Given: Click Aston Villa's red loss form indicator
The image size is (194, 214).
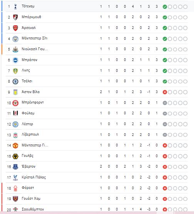Looking at the screenshot, I should click(165, 92).
